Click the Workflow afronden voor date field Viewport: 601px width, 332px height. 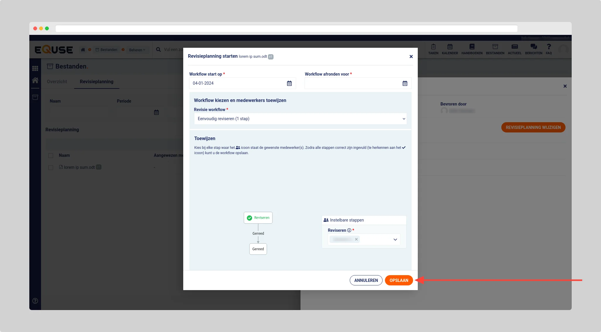[352, 84]
